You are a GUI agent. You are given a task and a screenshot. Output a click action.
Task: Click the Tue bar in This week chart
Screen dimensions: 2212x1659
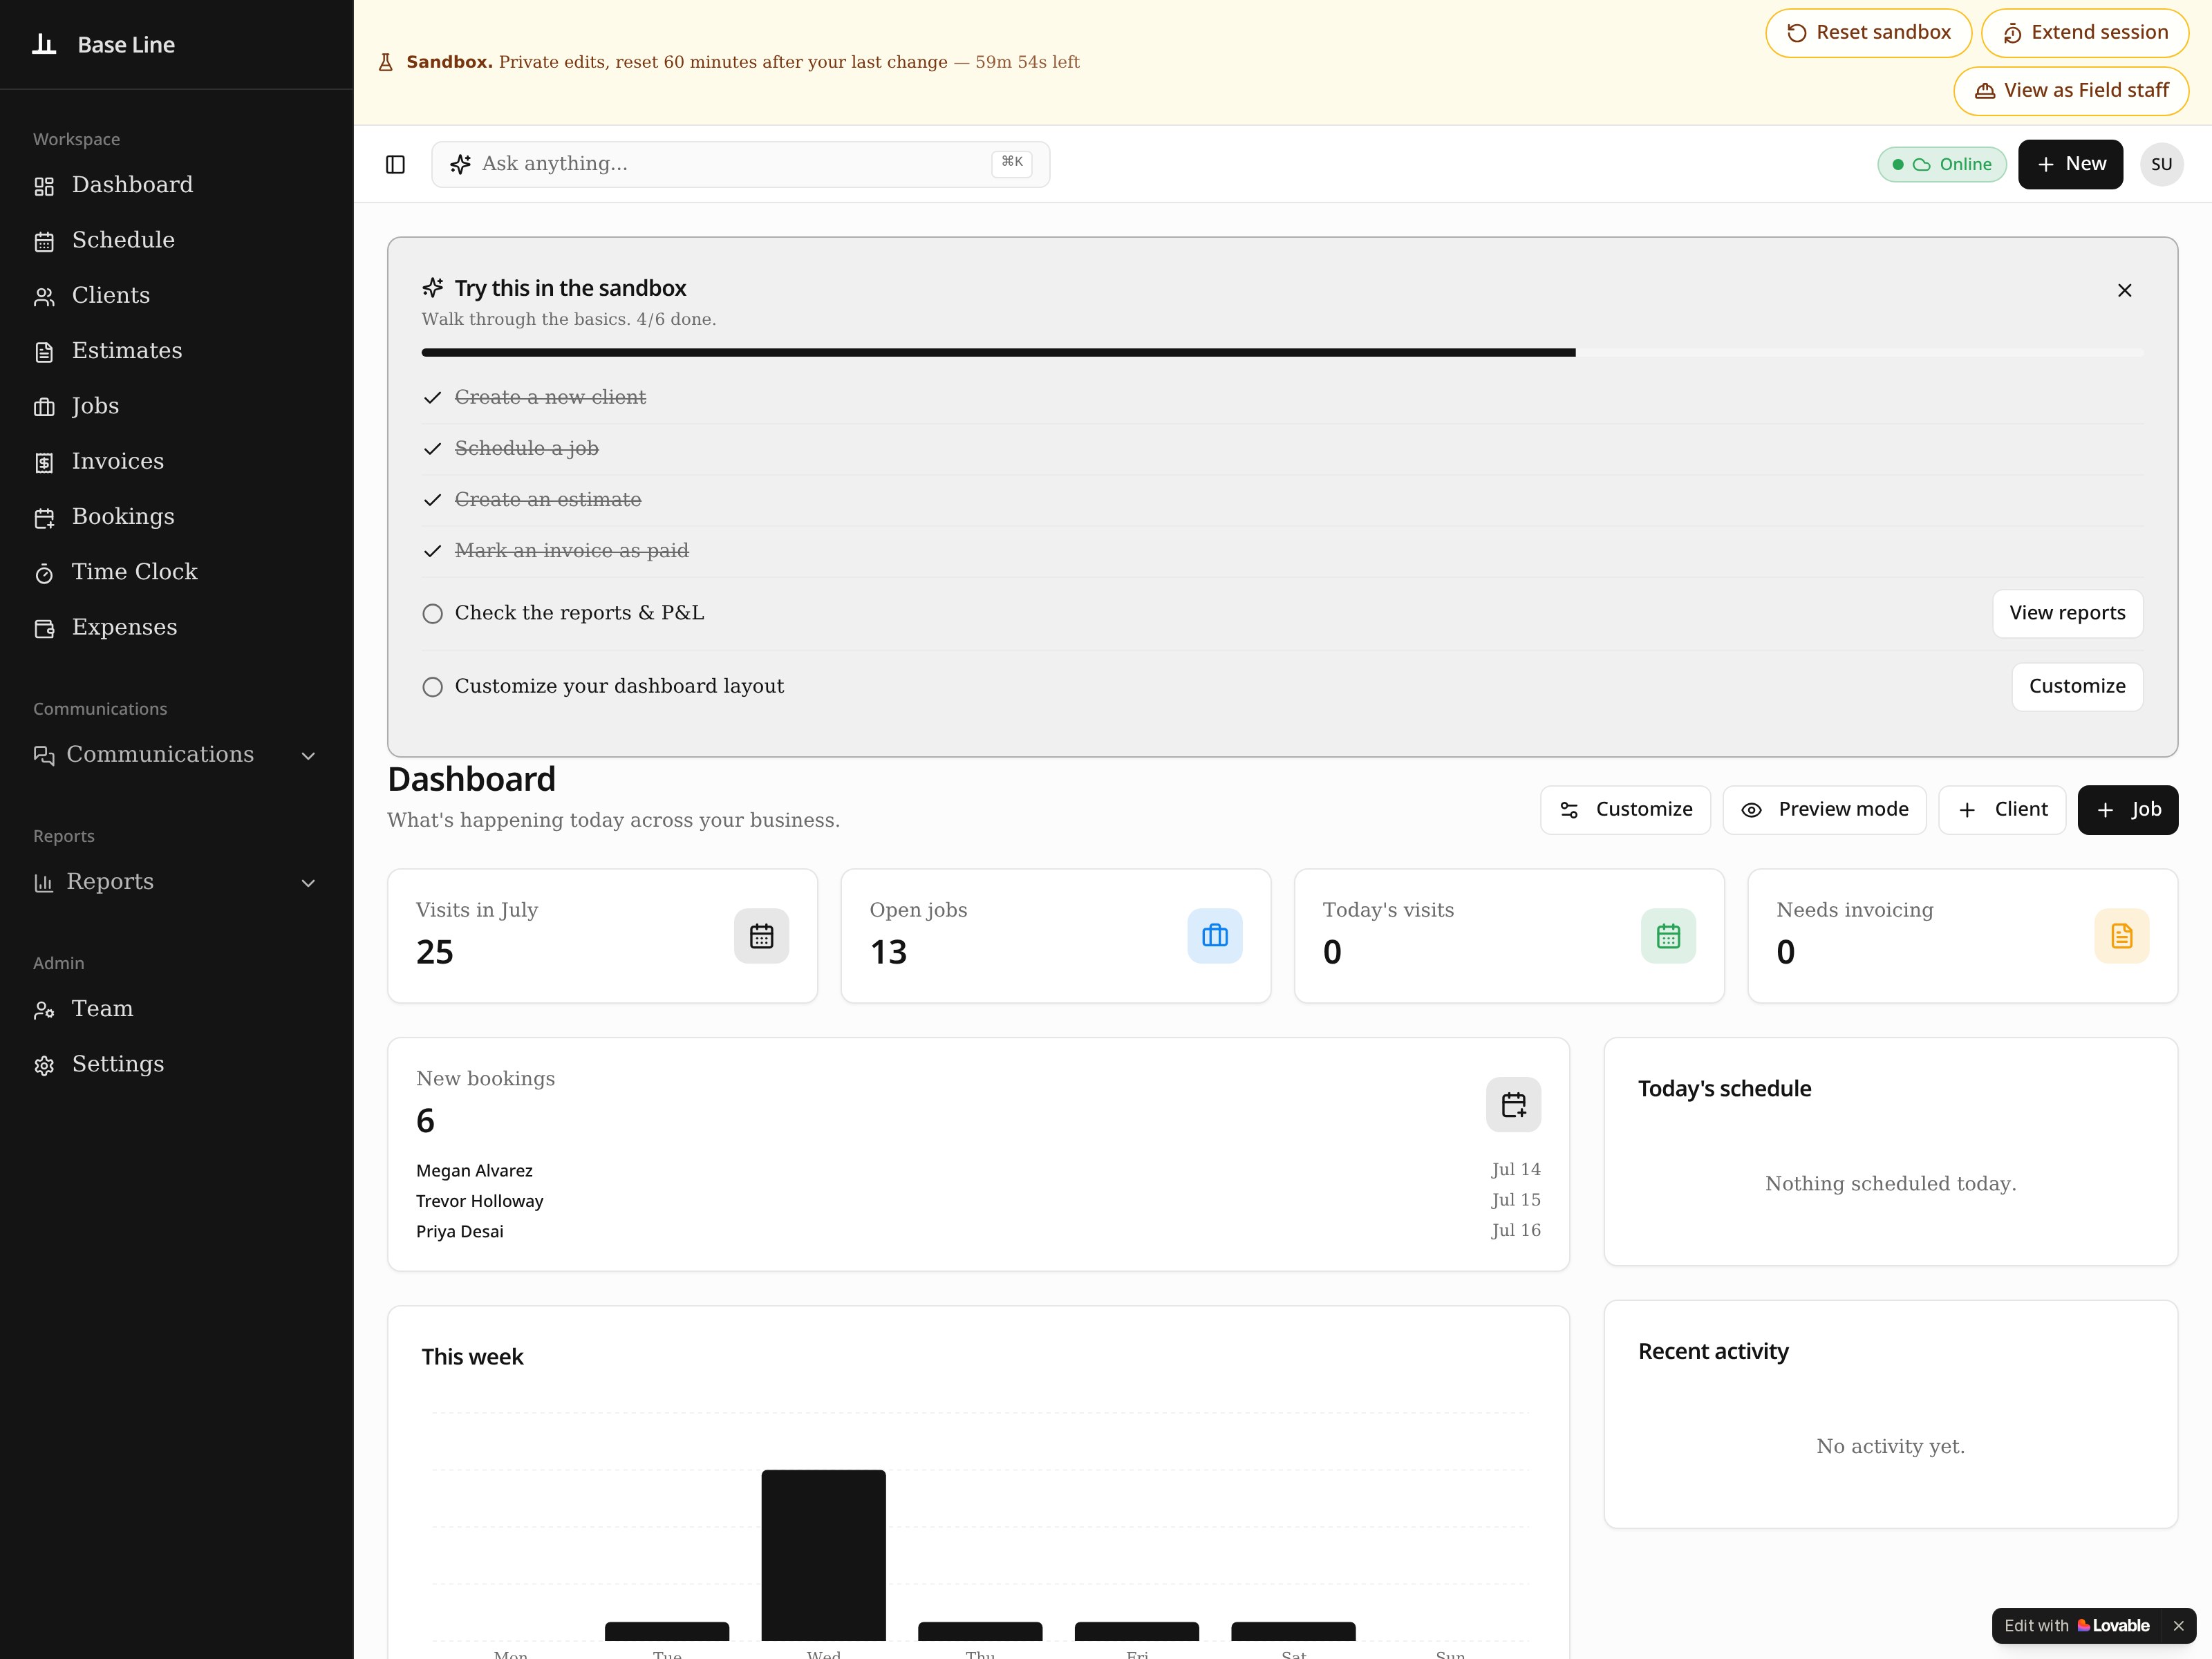pos(667,1631)
